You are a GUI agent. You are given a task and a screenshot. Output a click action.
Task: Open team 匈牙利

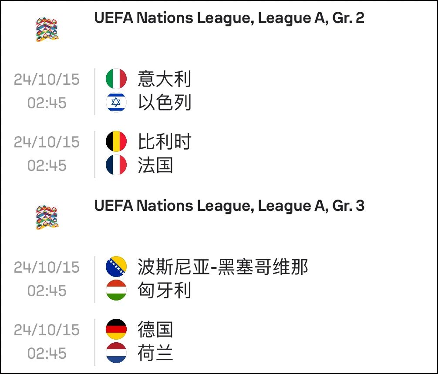tap(165, 290)
